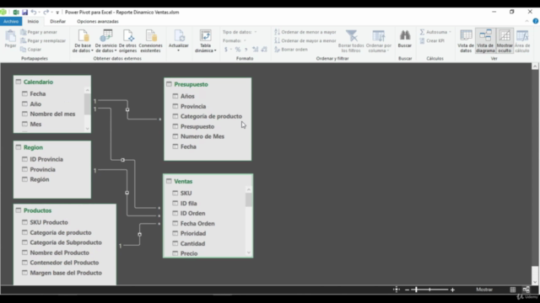The height and width of the screenshot is (303, 540).
Task: Click the Save icon in quick access toolbar
Action: (24, 12)
